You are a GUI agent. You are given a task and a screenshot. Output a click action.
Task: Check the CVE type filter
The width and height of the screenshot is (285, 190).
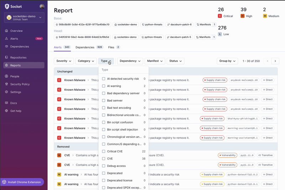104,158
